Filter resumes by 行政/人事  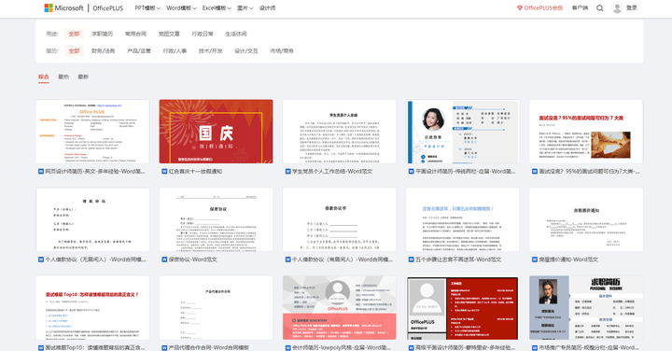(175, 51)
